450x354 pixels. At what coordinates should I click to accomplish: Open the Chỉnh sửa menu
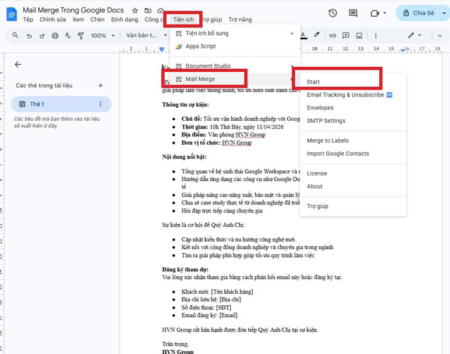(x=53, y=19)
